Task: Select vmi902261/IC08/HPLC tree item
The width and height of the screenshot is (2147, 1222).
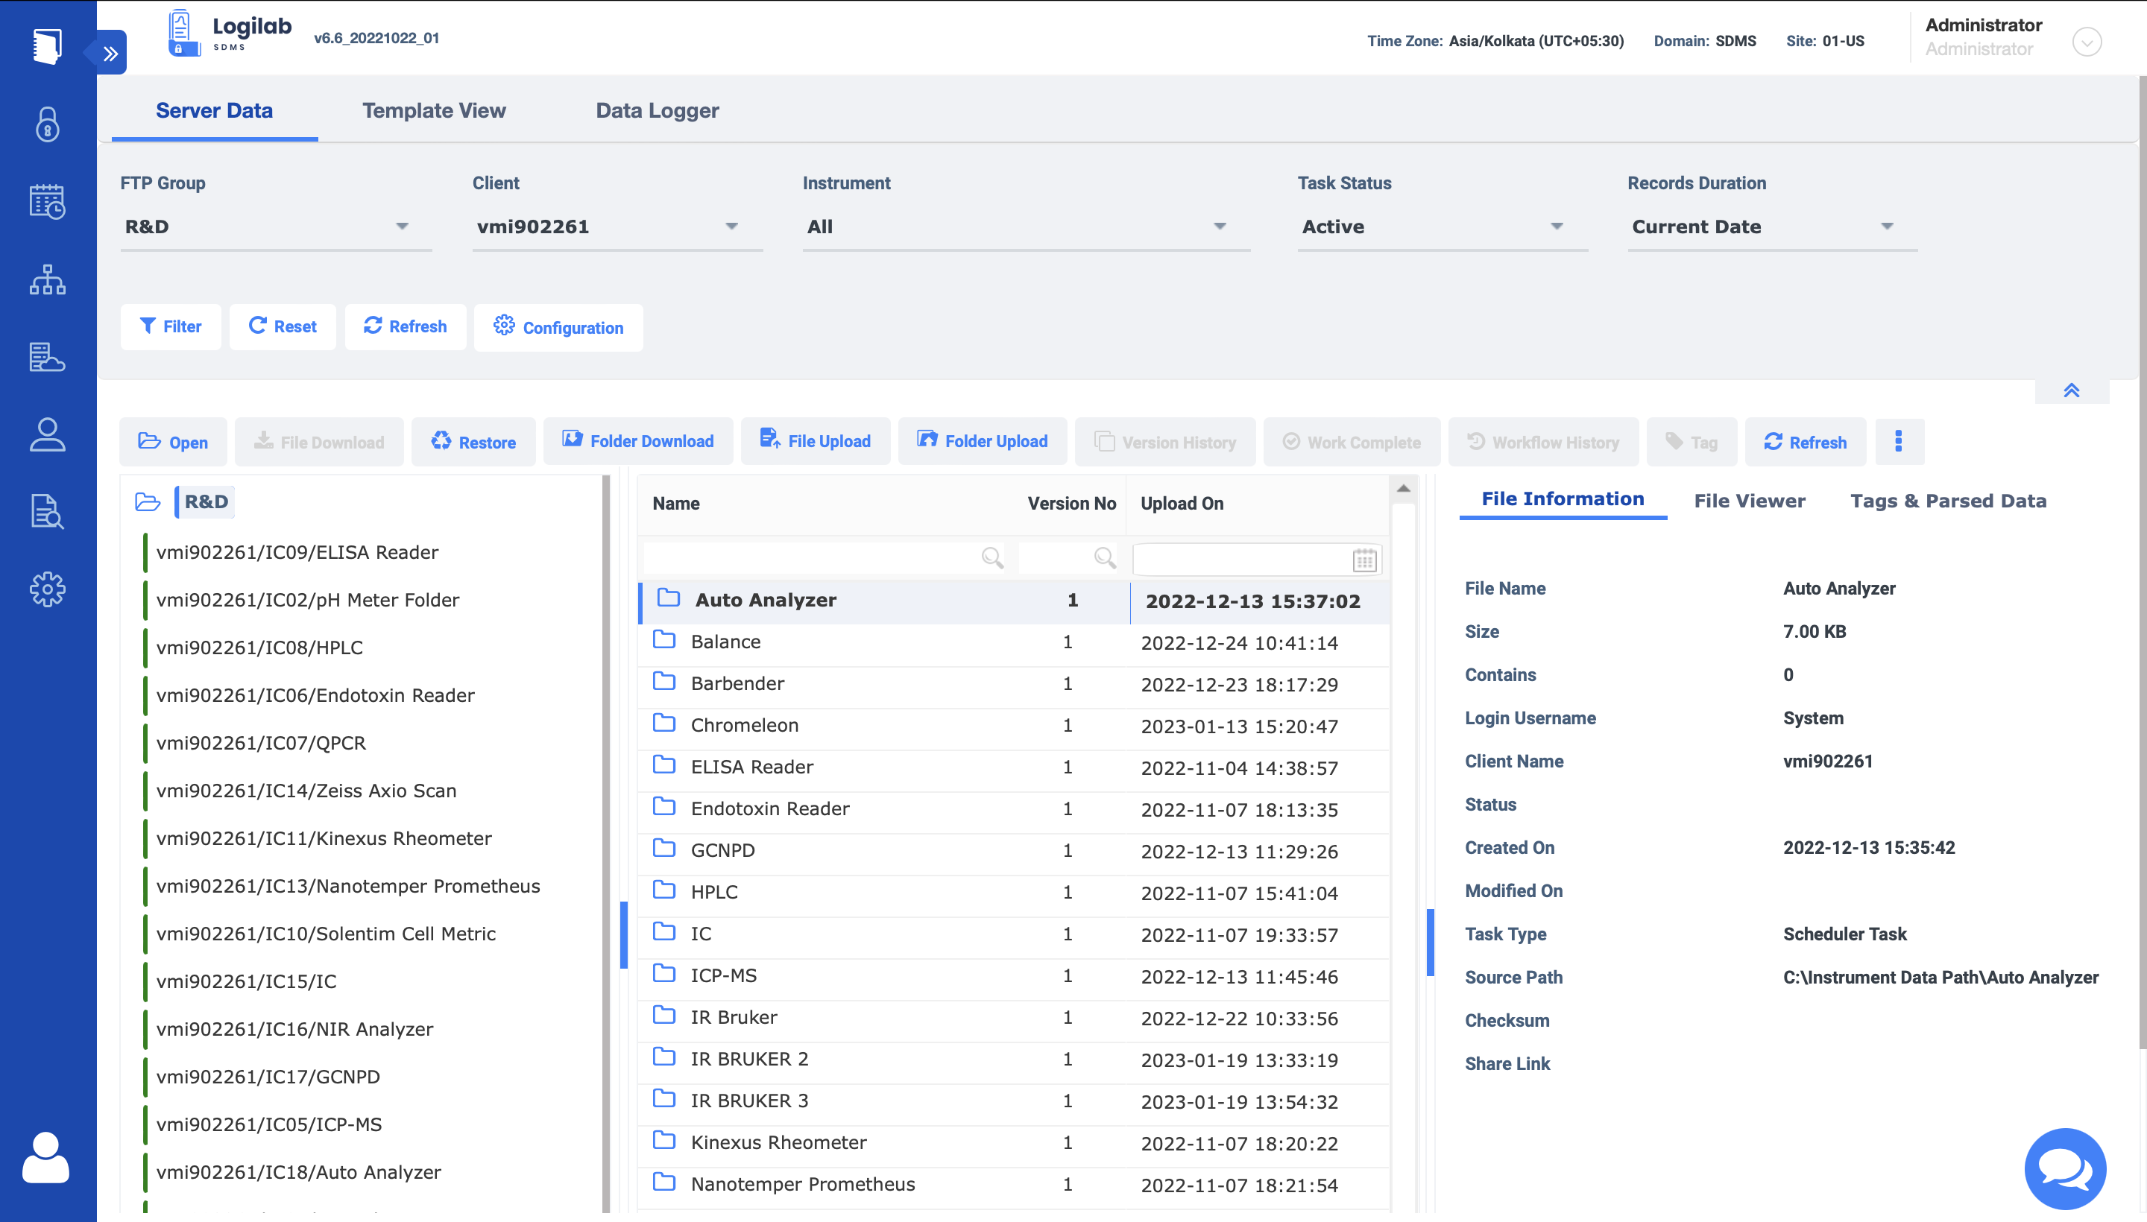Action: pos(259,647)
